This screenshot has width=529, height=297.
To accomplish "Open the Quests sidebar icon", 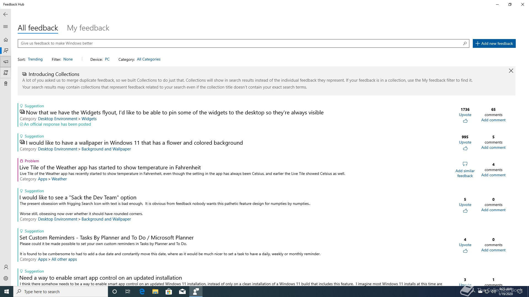I will [x=6, y=73].
